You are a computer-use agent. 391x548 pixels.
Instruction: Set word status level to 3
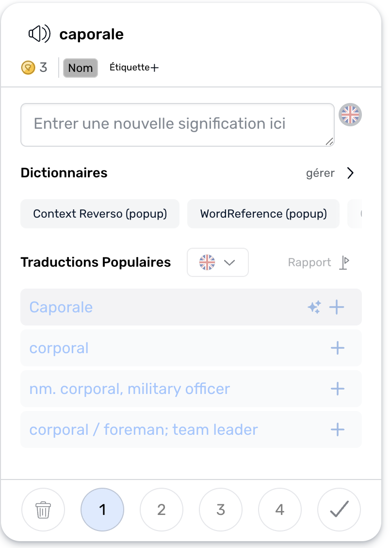(221, 510)
